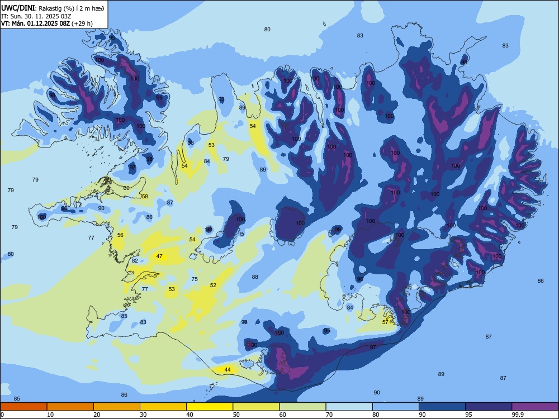The image size is (559, 419).
Task: Pick the 20–30 amber legend swatch
Action: (117, 407)
